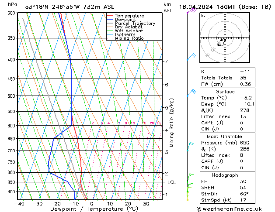
Task: Click the surface Lifted Index value 13
Action: click(243, 116)
